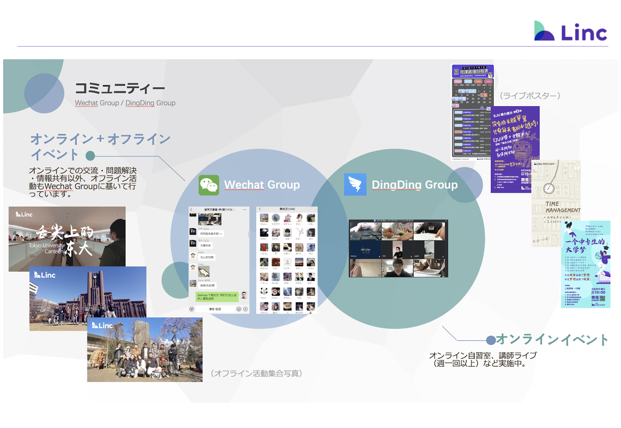
Task: Click the 群成员(140) title
Action: [287, 209]
